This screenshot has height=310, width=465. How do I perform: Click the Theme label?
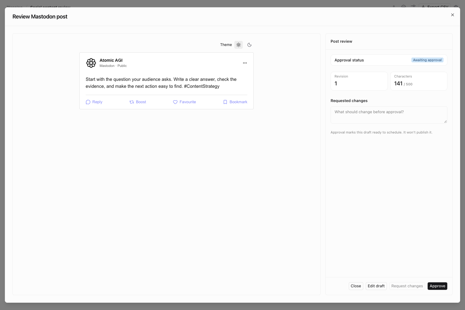[x=226, y=45]
